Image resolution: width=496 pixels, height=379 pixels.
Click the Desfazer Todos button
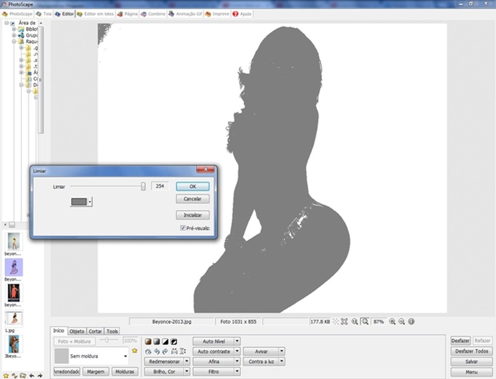(471, 351)
